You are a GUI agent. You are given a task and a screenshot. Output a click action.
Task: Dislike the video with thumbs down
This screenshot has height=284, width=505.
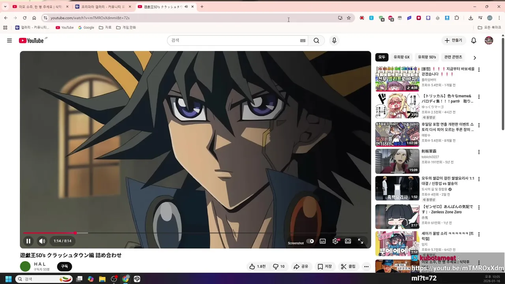pyautogui.click(x=279, y=267)
